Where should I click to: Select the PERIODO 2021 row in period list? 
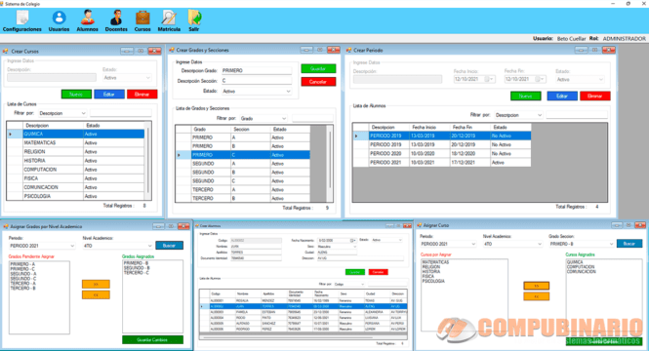click(x=442, y=163)
